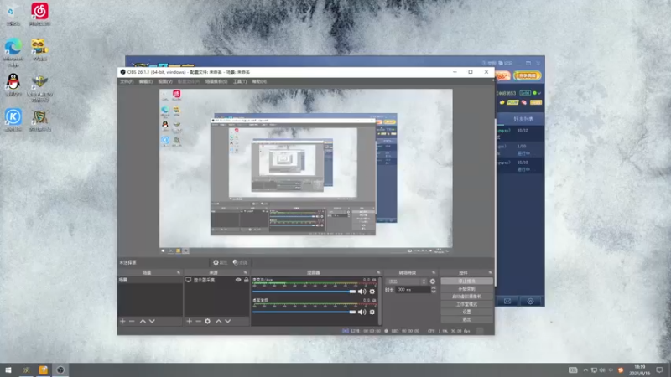Click the audio mixer vertical scrollbar
Viewport: 671px width, 377px height.
click(379, 301)
